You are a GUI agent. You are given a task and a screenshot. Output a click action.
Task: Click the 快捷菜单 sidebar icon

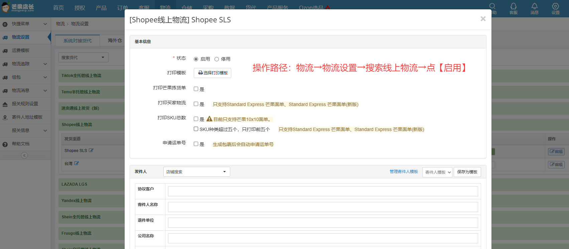[5, 24]
